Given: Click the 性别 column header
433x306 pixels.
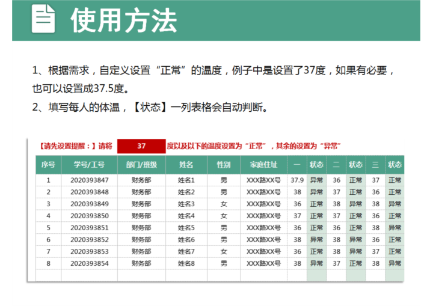Looking at the screenshot, I should point(224,165).
